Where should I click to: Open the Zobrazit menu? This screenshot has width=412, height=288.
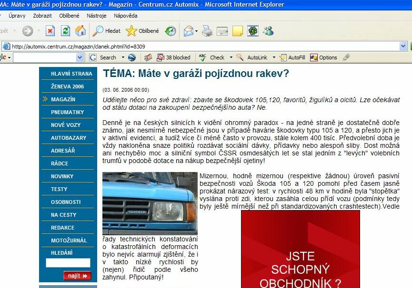[42, 16]
